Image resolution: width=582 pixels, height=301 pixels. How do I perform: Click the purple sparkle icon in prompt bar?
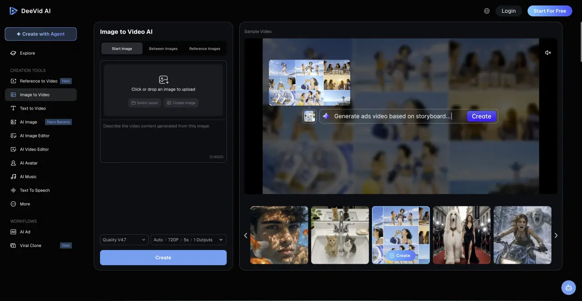pyautogui.click(x=326, y=116)
